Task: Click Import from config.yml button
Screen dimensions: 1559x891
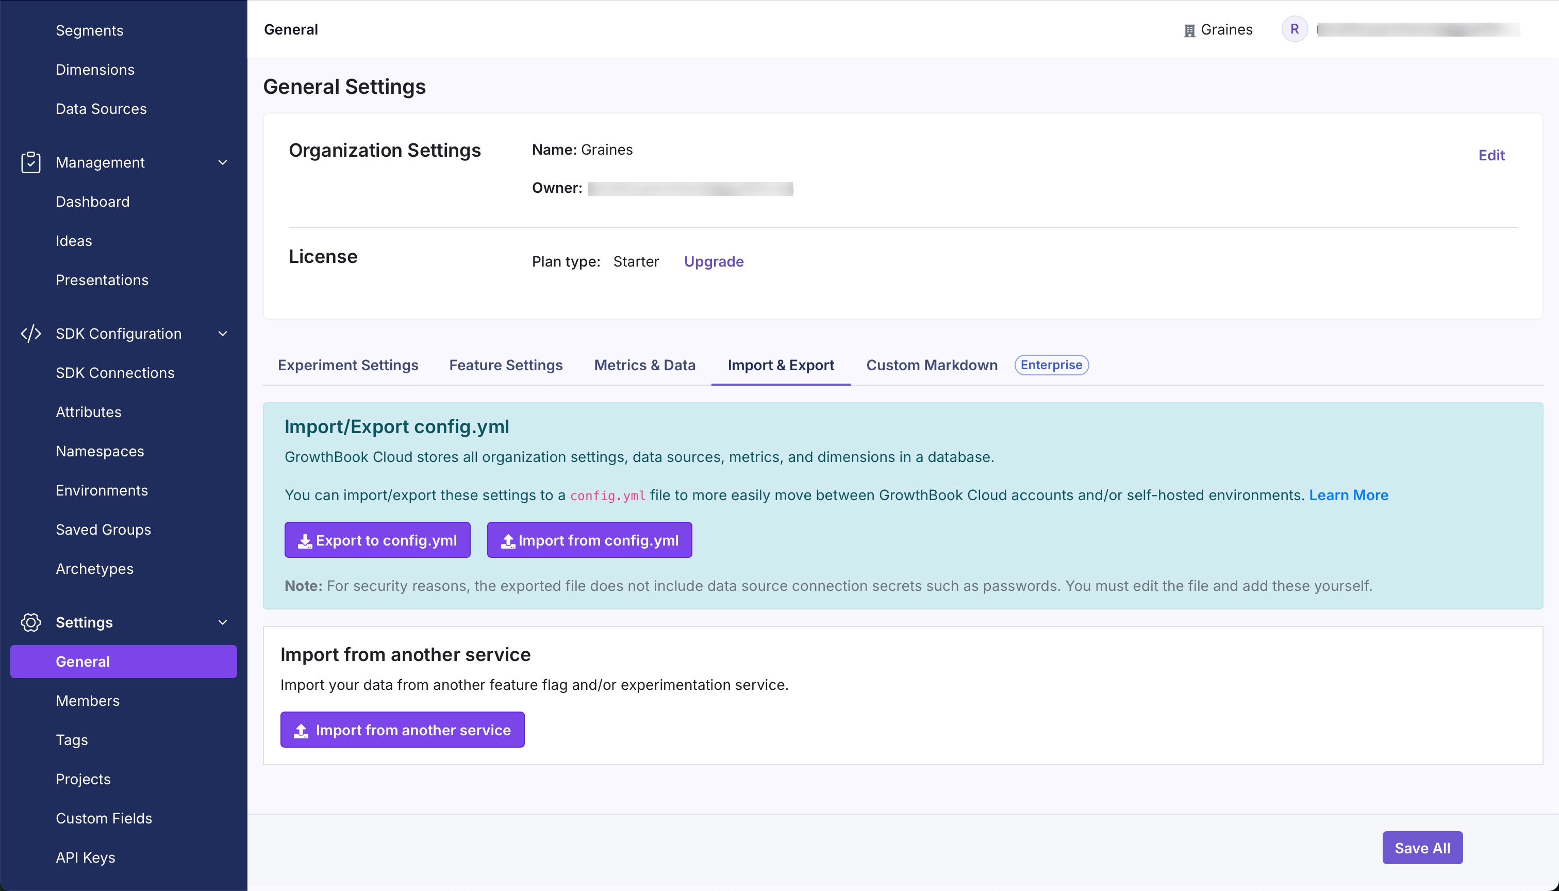Action: 589,540
